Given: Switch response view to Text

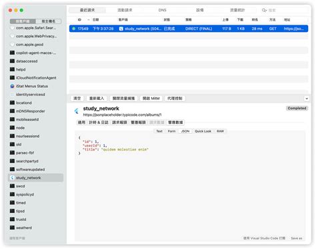Looking at the screenshot, I should (x=159, y=131).
